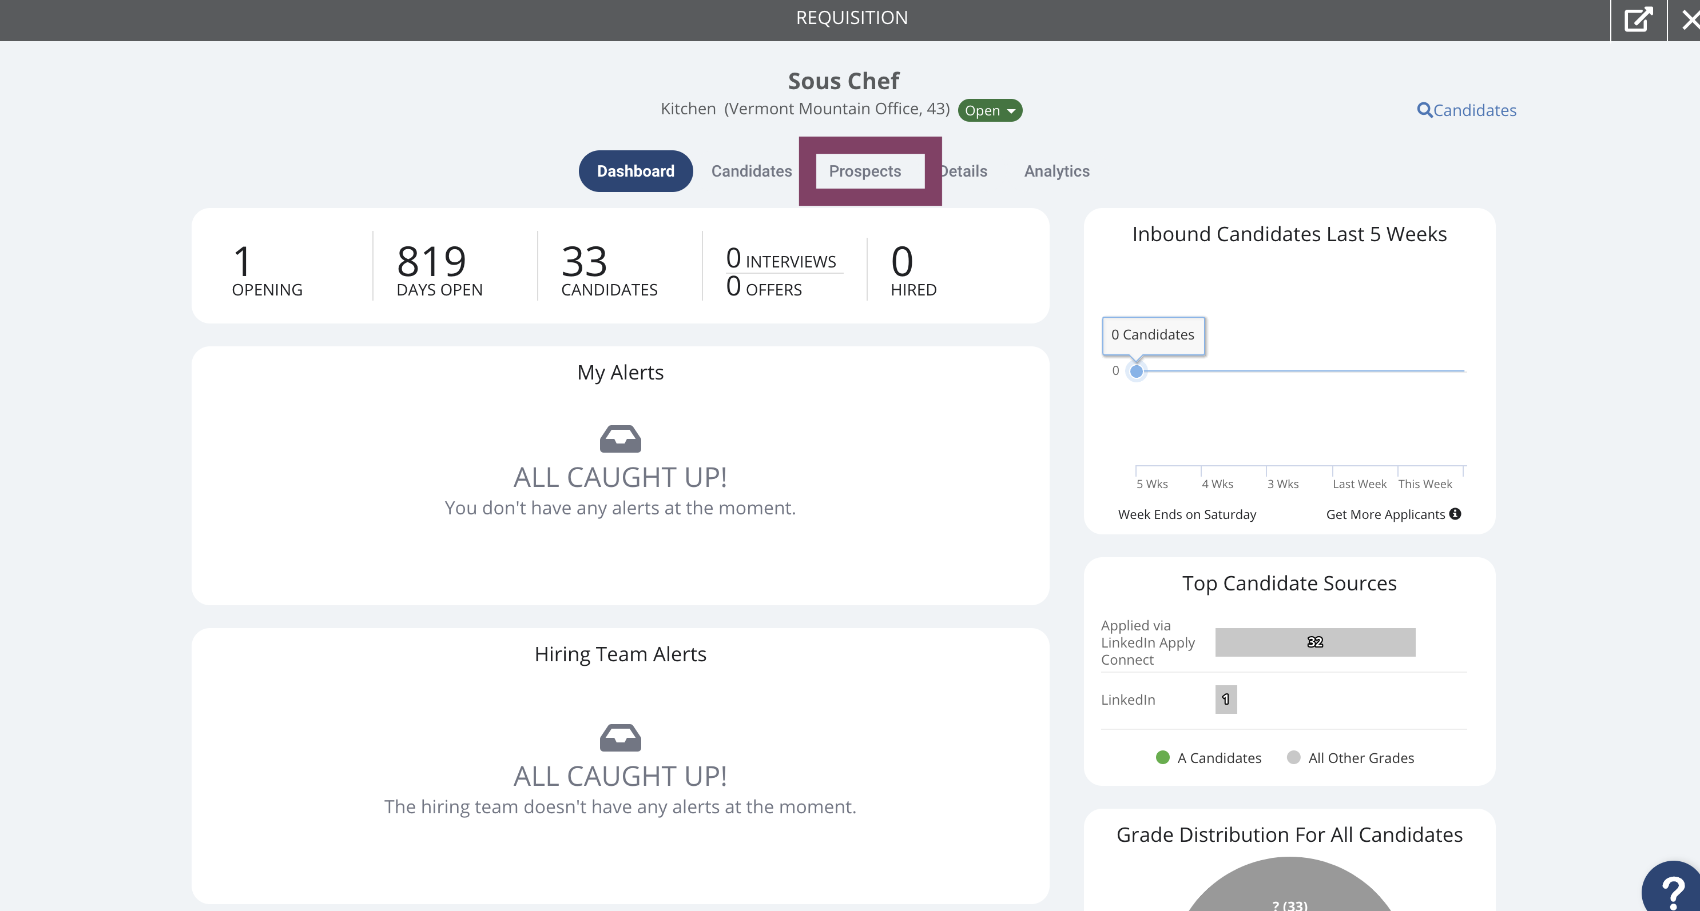Image resolution: width=1700 pixels, height=911 pixels.
Task: Open the Candidates search link
Action: coord(1473,110)
